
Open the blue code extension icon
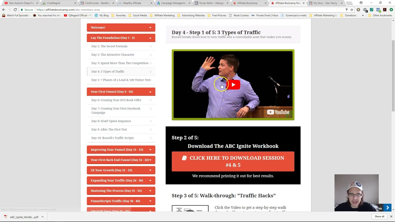pos(378,10)
